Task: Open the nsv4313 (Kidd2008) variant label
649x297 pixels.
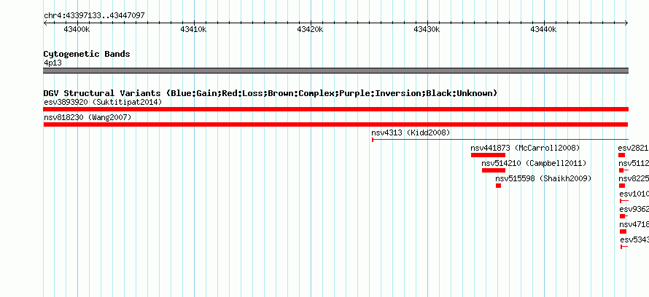Action: tap(411, 133)
